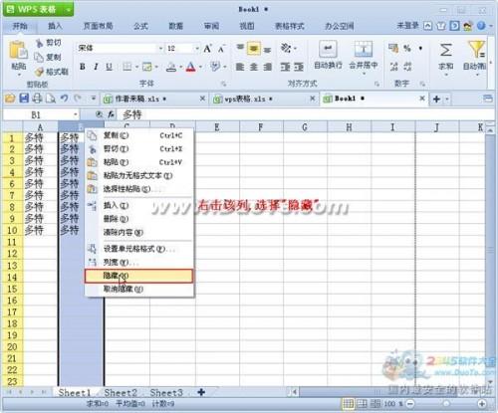Click the new document plus button

(x=436, y=99)
